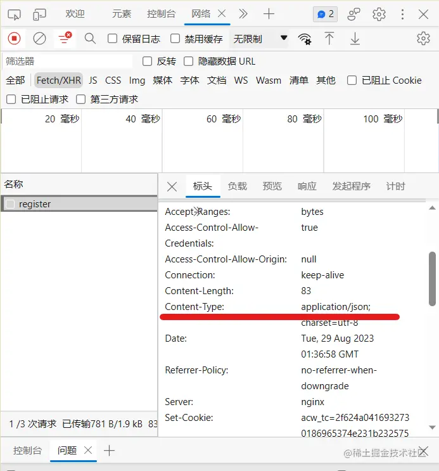Open the three-dot customize menu

pos(402,14)
